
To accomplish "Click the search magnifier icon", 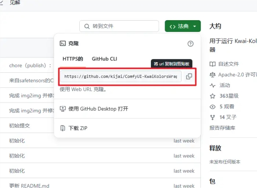I will click(87, 26).
